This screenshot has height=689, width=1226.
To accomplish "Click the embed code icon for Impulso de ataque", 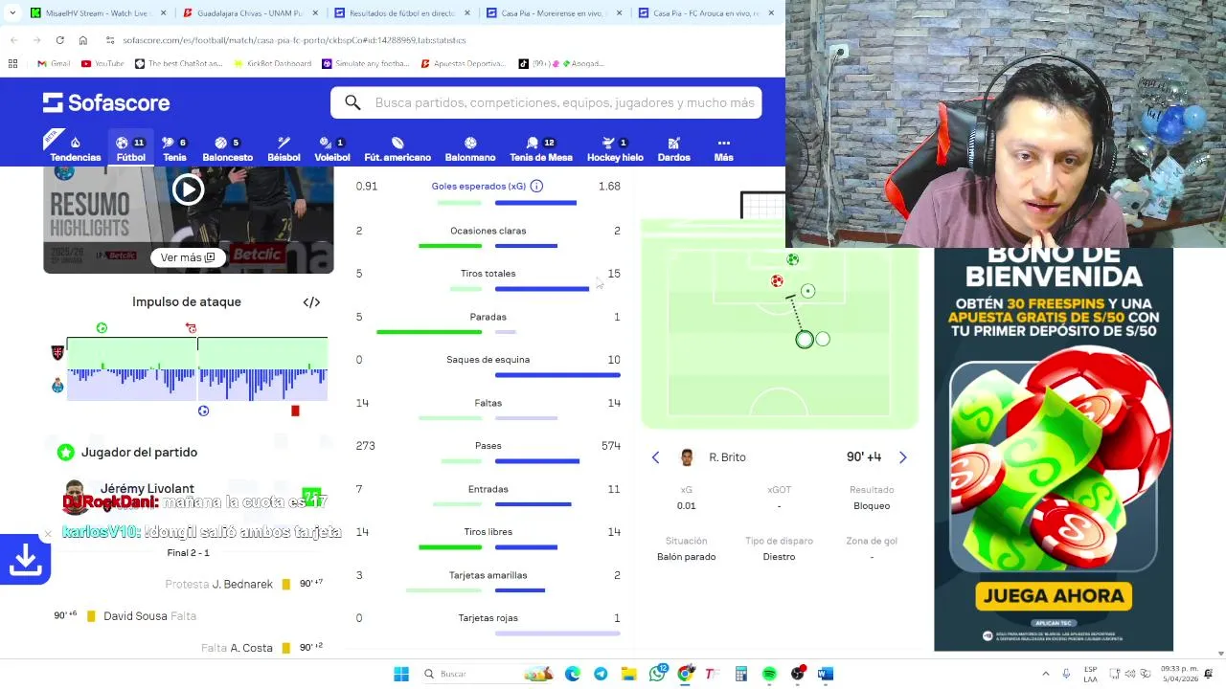I will [311, 302].
